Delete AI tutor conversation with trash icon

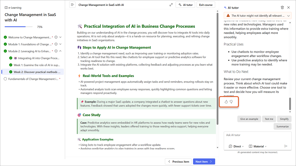(282, 7)
